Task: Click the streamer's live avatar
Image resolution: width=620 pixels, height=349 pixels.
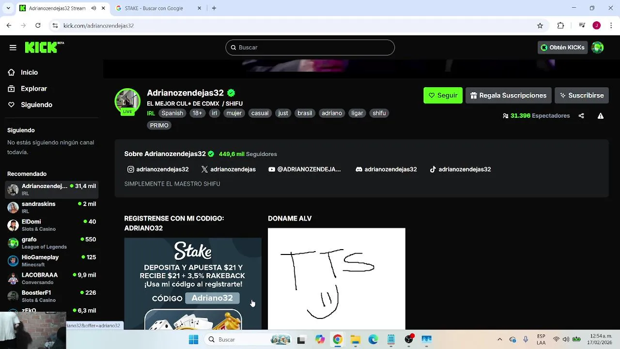Action: [127, 101]
